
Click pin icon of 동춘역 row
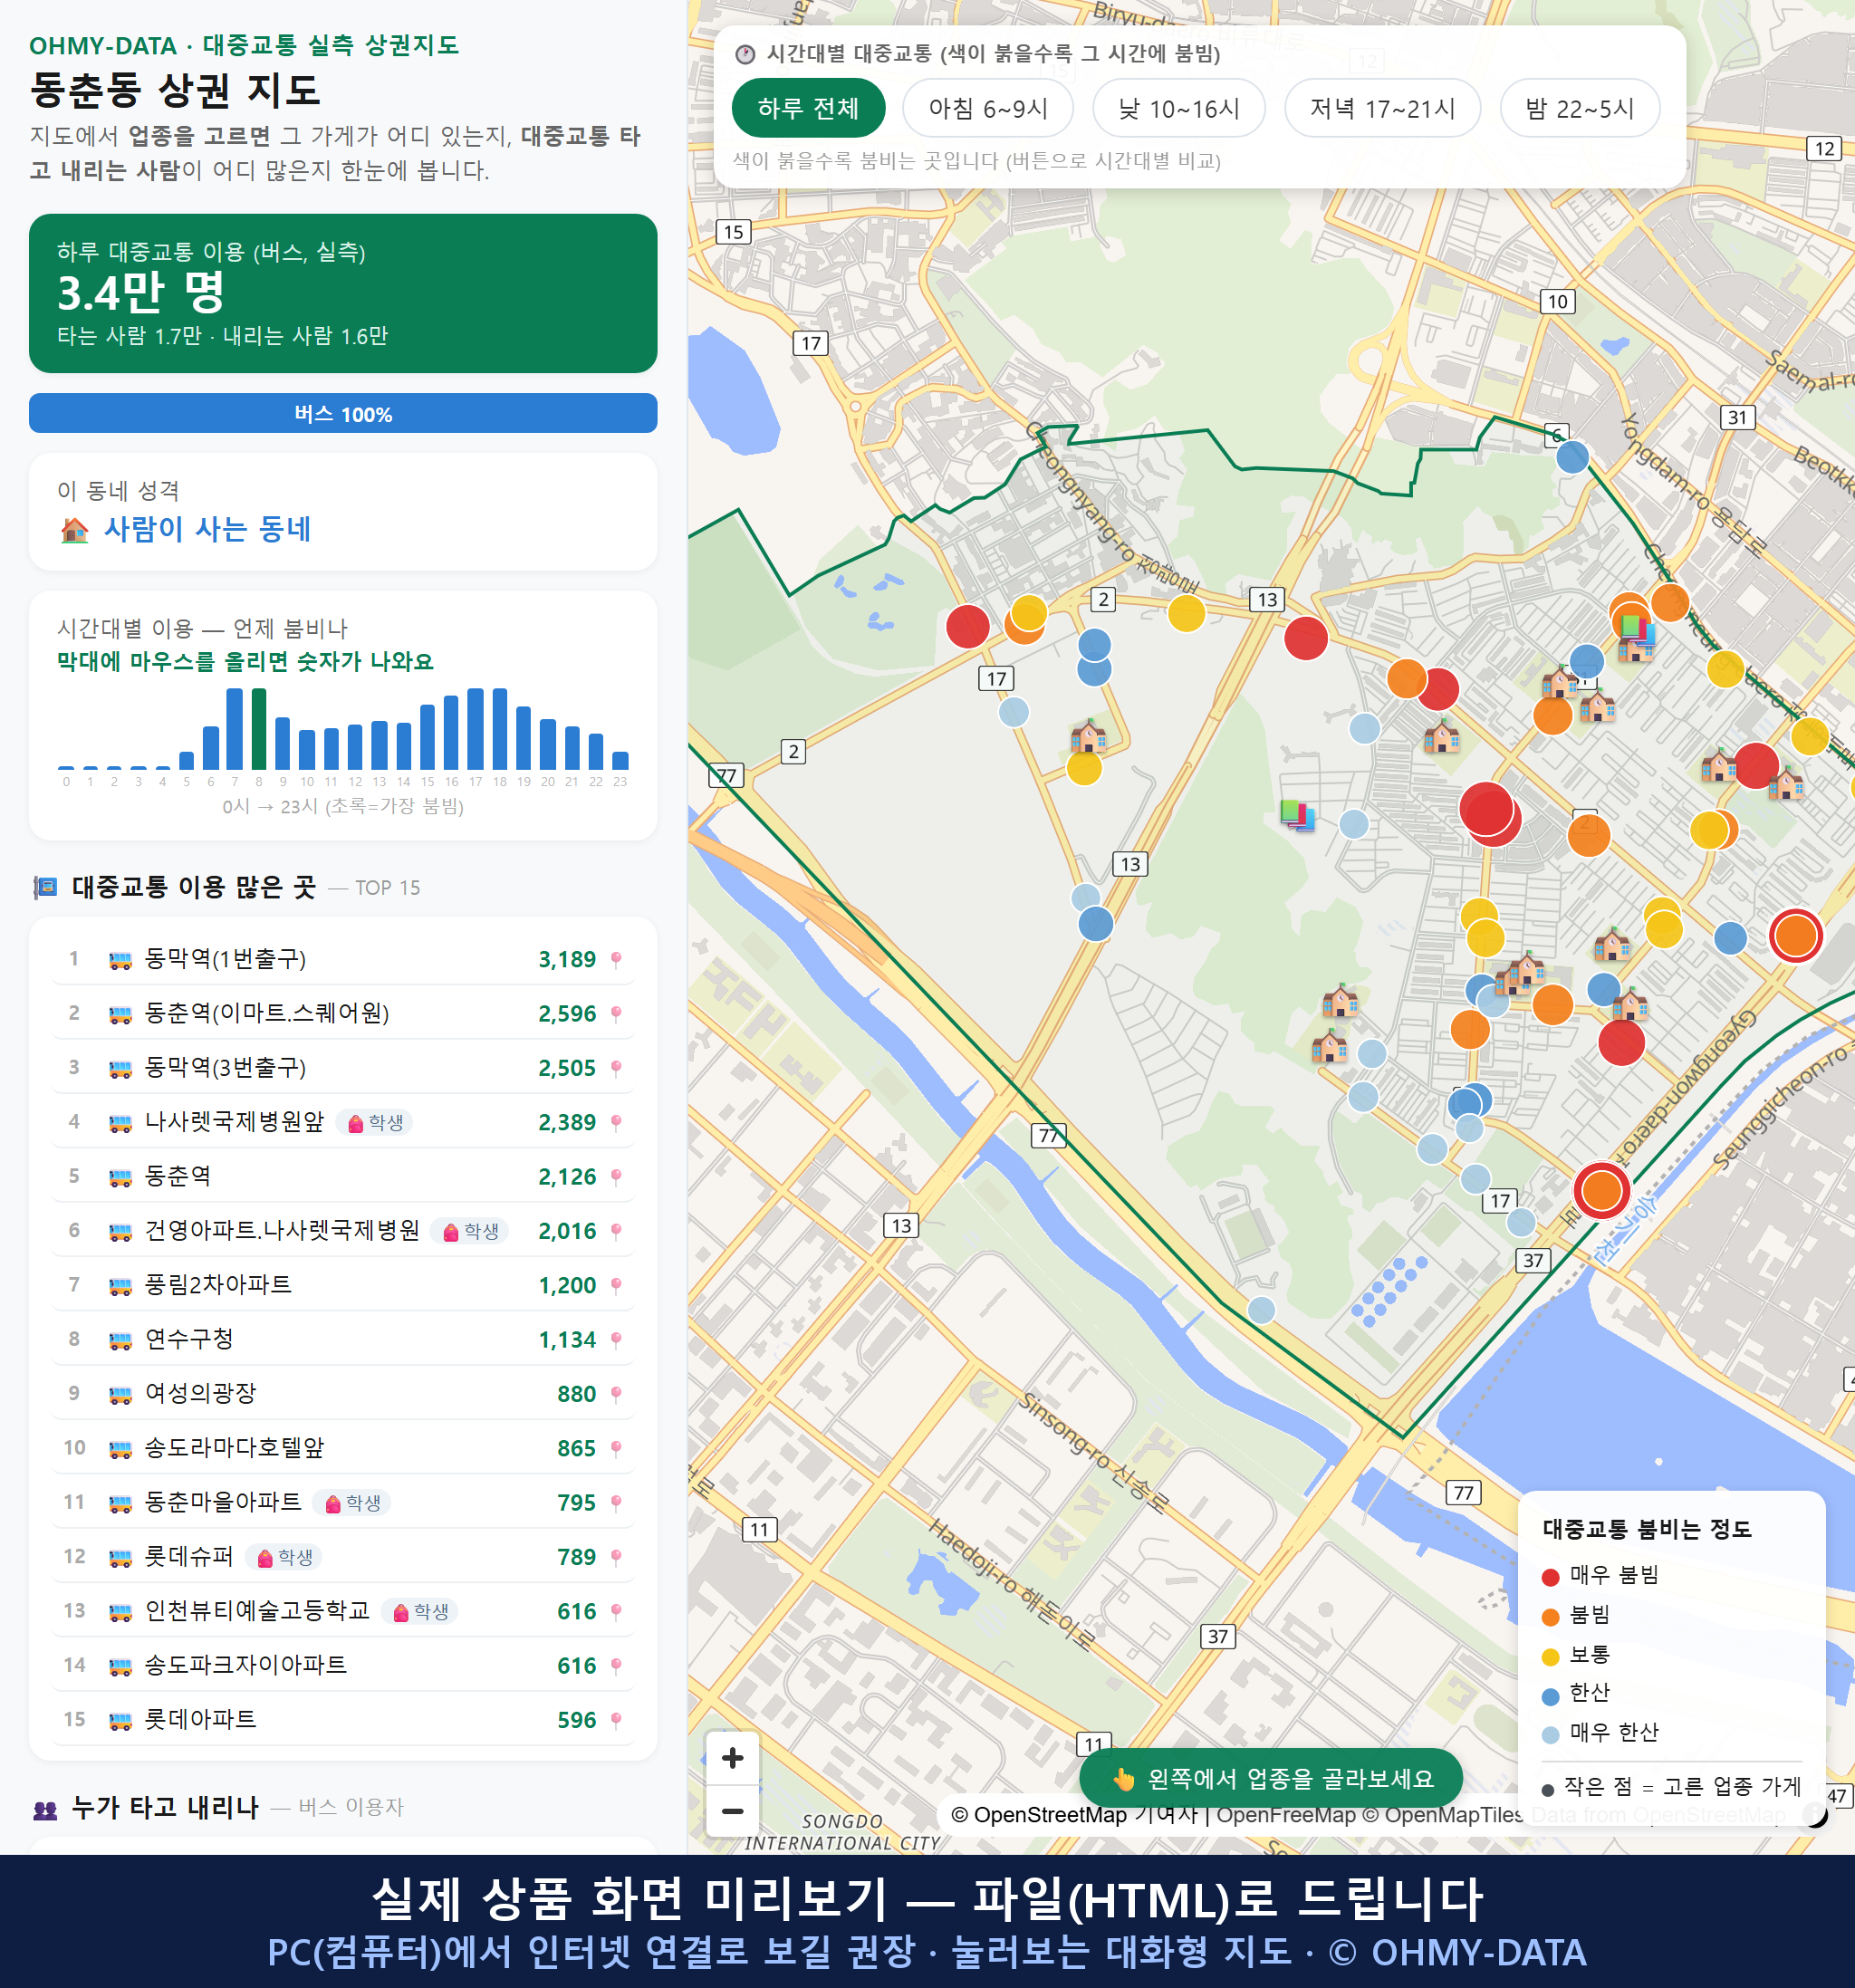point(616,1177)
